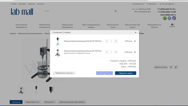The height and width of the screenshot is (106, 188).
Task: Switch to Характеристики tab
Action: tap(33, 102)
